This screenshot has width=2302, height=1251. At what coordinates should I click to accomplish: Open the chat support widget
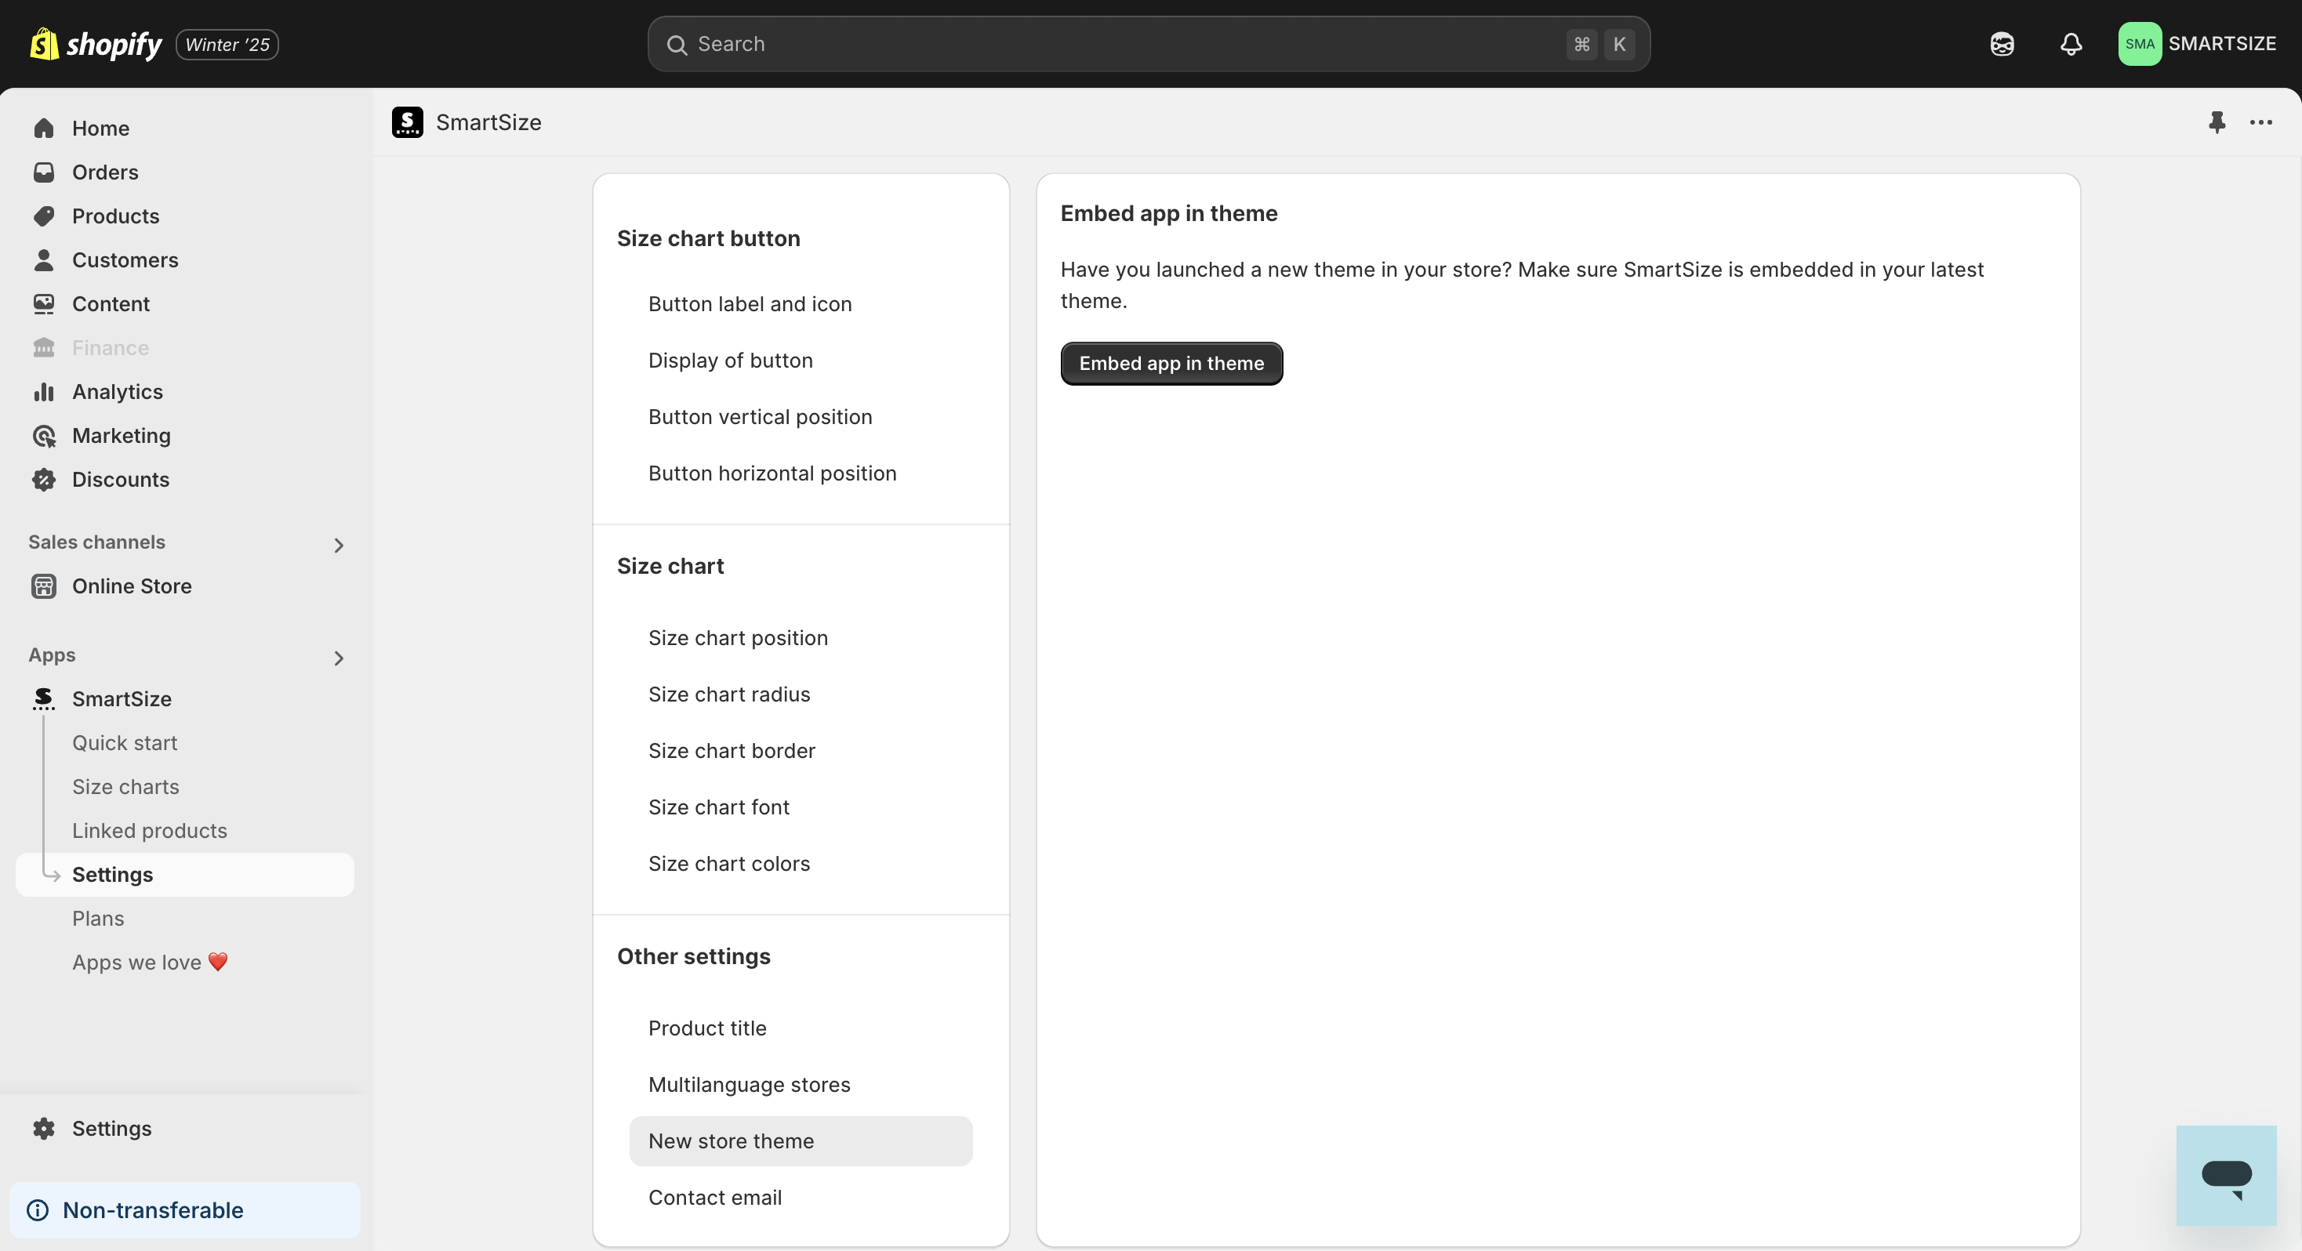[2226, 1176]
